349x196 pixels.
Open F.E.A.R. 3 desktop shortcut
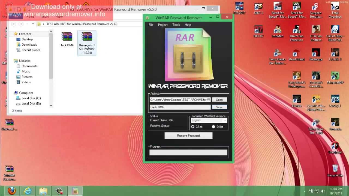point(335,55)
